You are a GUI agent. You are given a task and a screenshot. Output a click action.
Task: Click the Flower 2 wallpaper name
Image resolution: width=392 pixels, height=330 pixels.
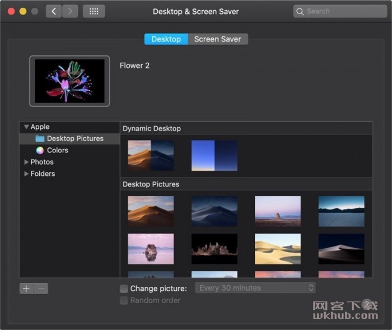[134, 66]
